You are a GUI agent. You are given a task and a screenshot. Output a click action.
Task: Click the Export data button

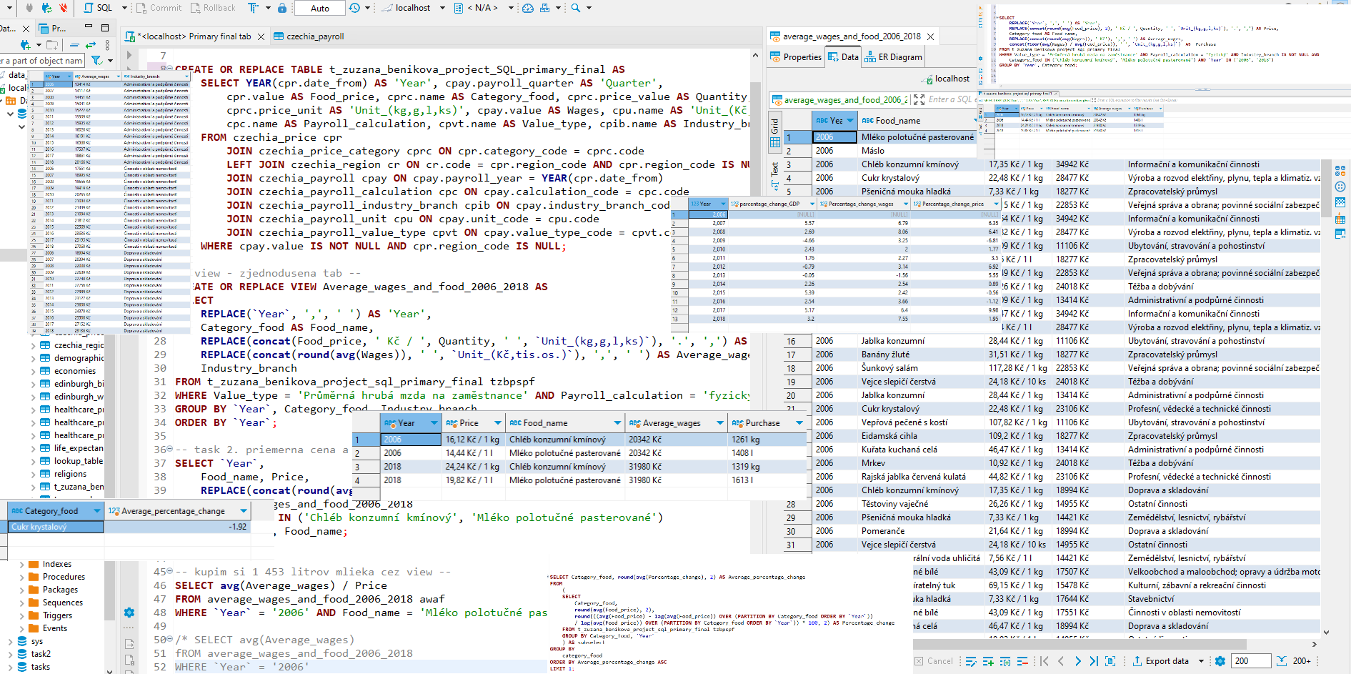click(x=1167, y=661)
